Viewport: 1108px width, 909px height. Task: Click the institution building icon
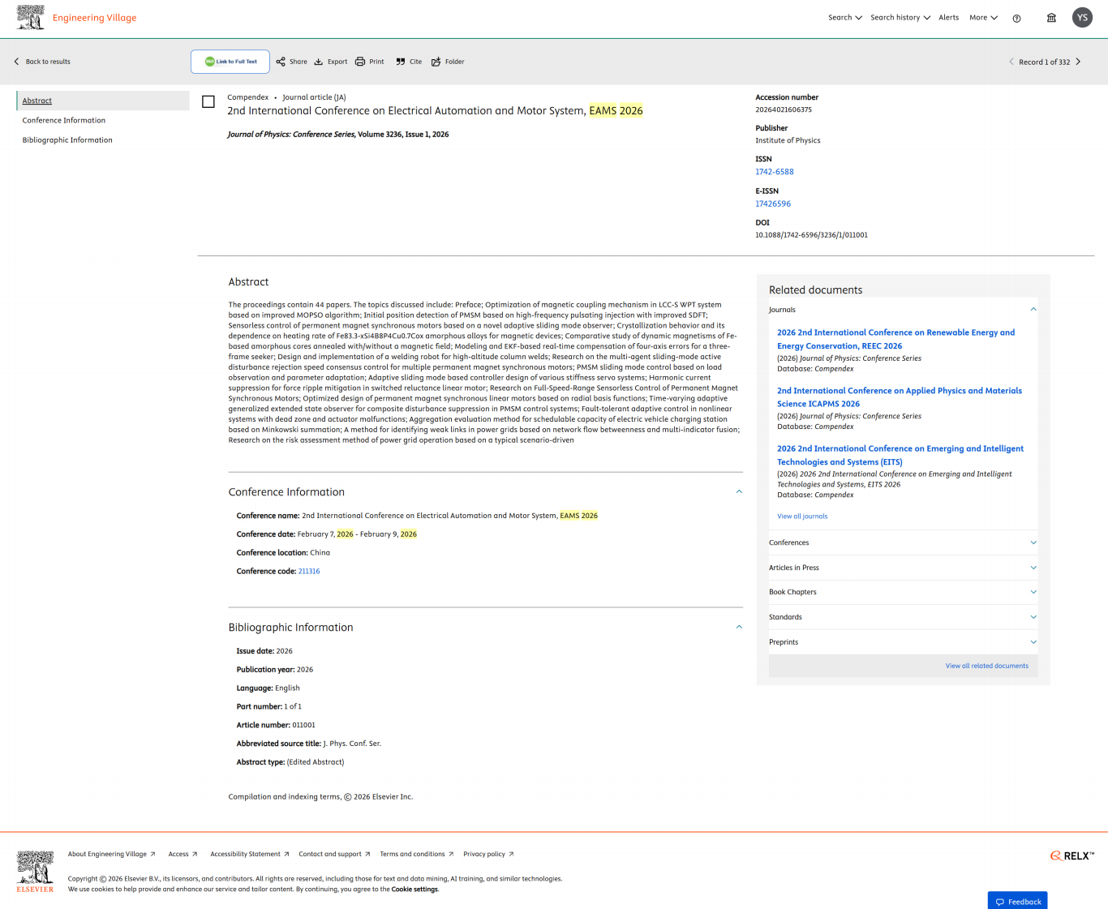click(1051, 18)
